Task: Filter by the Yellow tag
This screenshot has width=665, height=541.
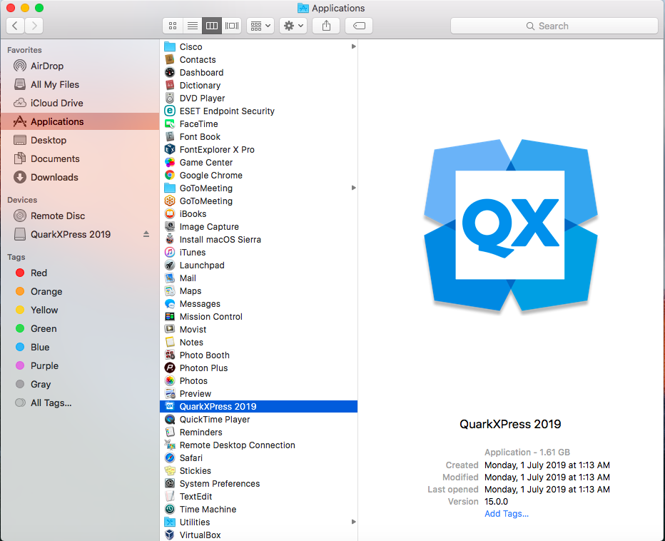Action: 80,310
